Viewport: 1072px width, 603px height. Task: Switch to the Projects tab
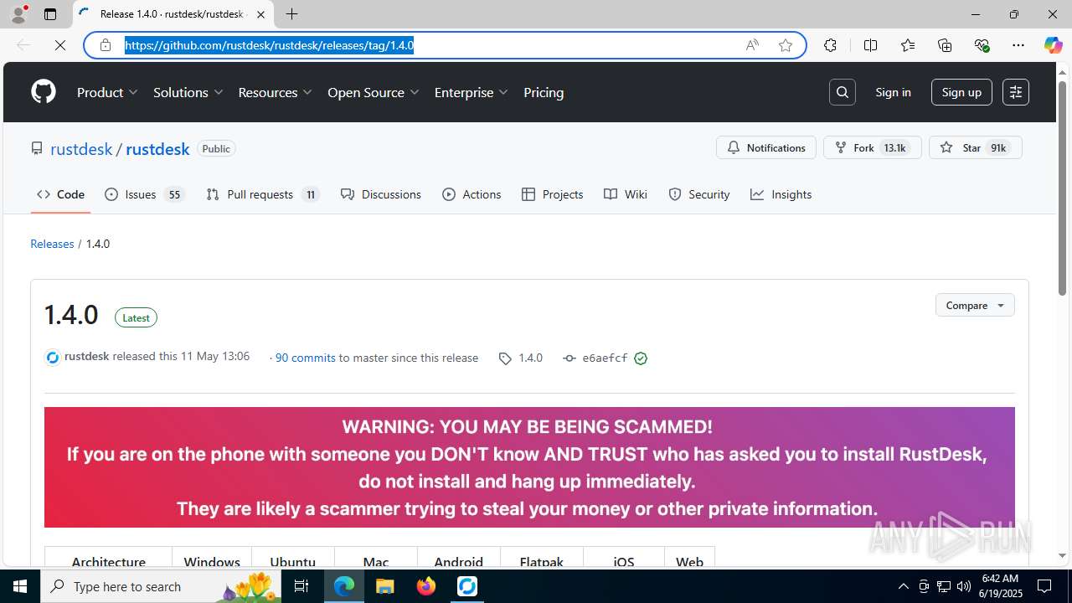click(552, 194)
